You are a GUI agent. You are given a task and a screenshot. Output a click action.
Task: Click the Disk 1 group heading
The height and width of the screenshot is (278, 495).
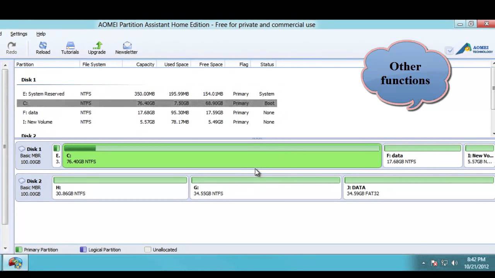(x=29, y=80)
